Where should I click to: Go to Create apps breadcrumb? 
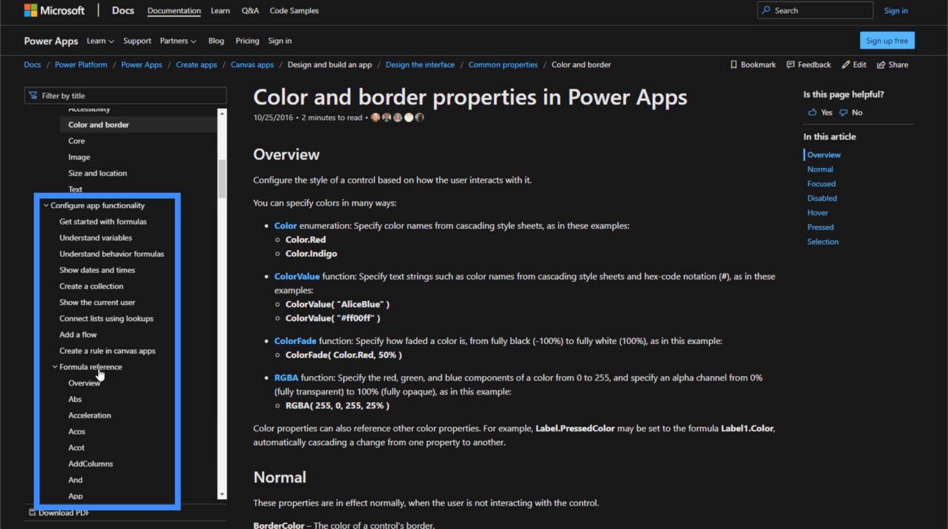pos(196,65)
